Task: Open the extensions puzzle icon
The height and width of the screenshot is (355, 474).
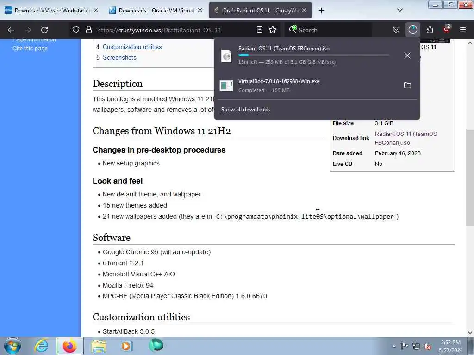Action: pos(430,30)
